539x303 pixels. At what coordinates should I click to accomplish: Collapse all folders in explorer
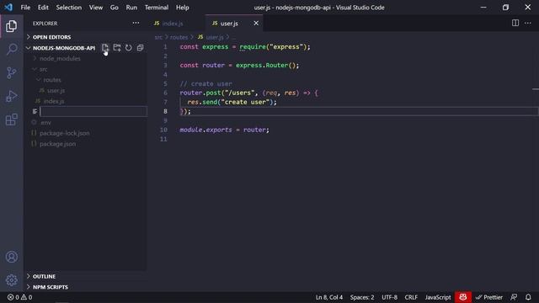coord(141,48)
